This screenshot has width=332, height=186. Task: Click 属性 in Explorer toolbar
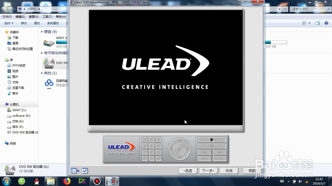pos(37,23)
